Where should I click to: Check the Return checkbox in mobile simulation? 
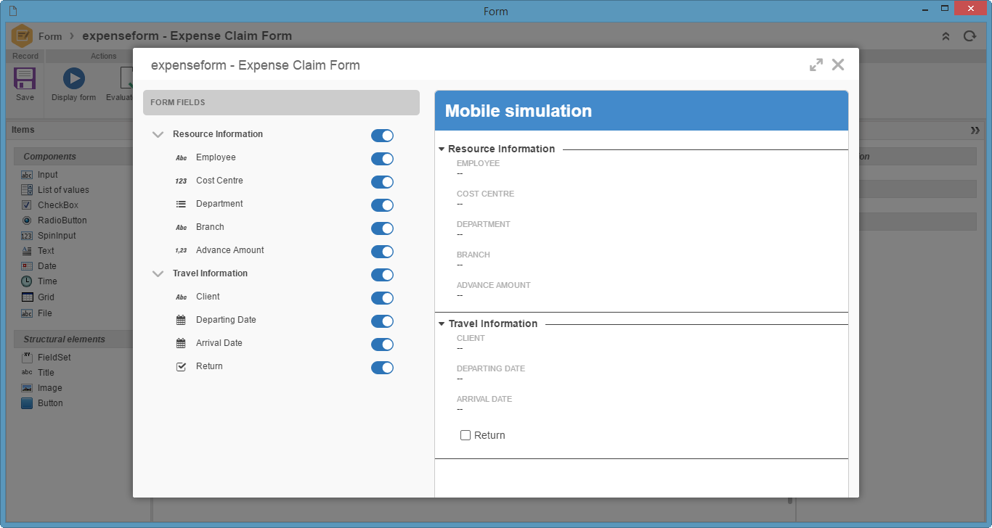[x=465, y=435]
